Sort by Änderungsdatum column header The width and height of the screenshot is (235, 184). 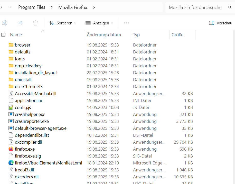(104, 35)
